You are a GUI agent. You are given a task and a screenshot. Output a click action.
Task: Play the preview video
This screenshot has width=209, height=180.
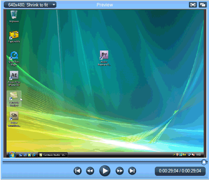coord(105,171)
